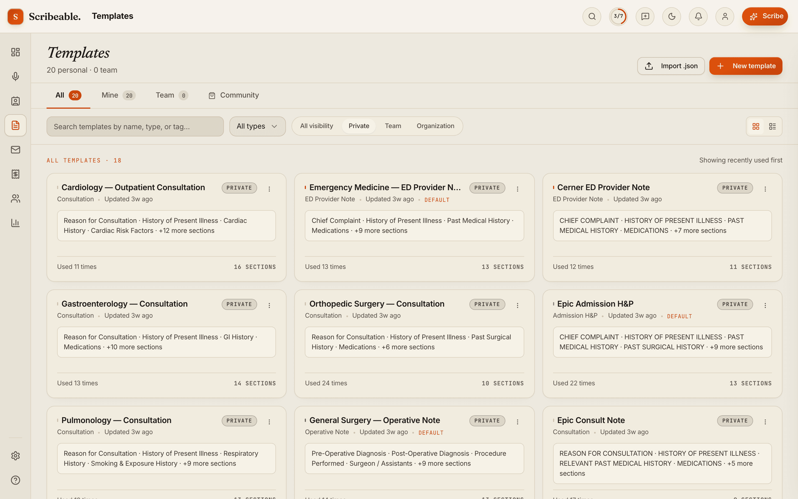Click 'Used 22 times' on Epic Admission H&P card
The image size is (798, 499).
click(x=574, y=383)
